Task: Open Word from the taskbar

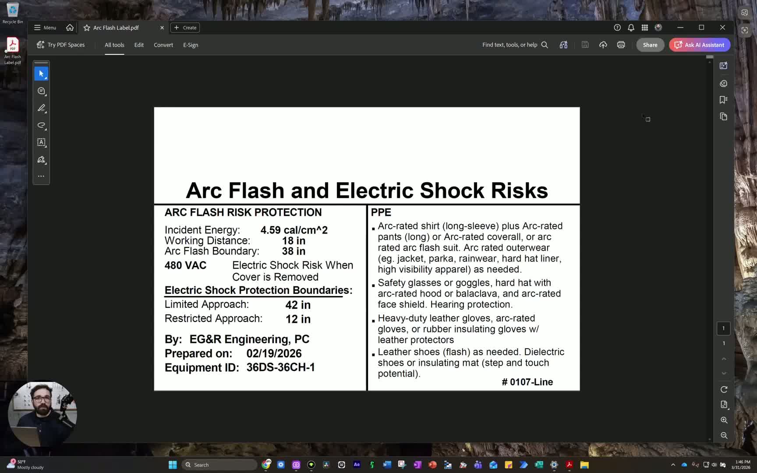Action: pos(387,465)
